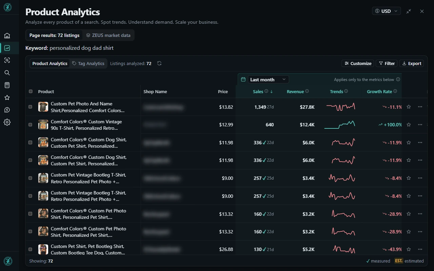This screenshot has width=434, height=271.
Task: Open the USD currency dropdown
Action: tap(387, 11)
